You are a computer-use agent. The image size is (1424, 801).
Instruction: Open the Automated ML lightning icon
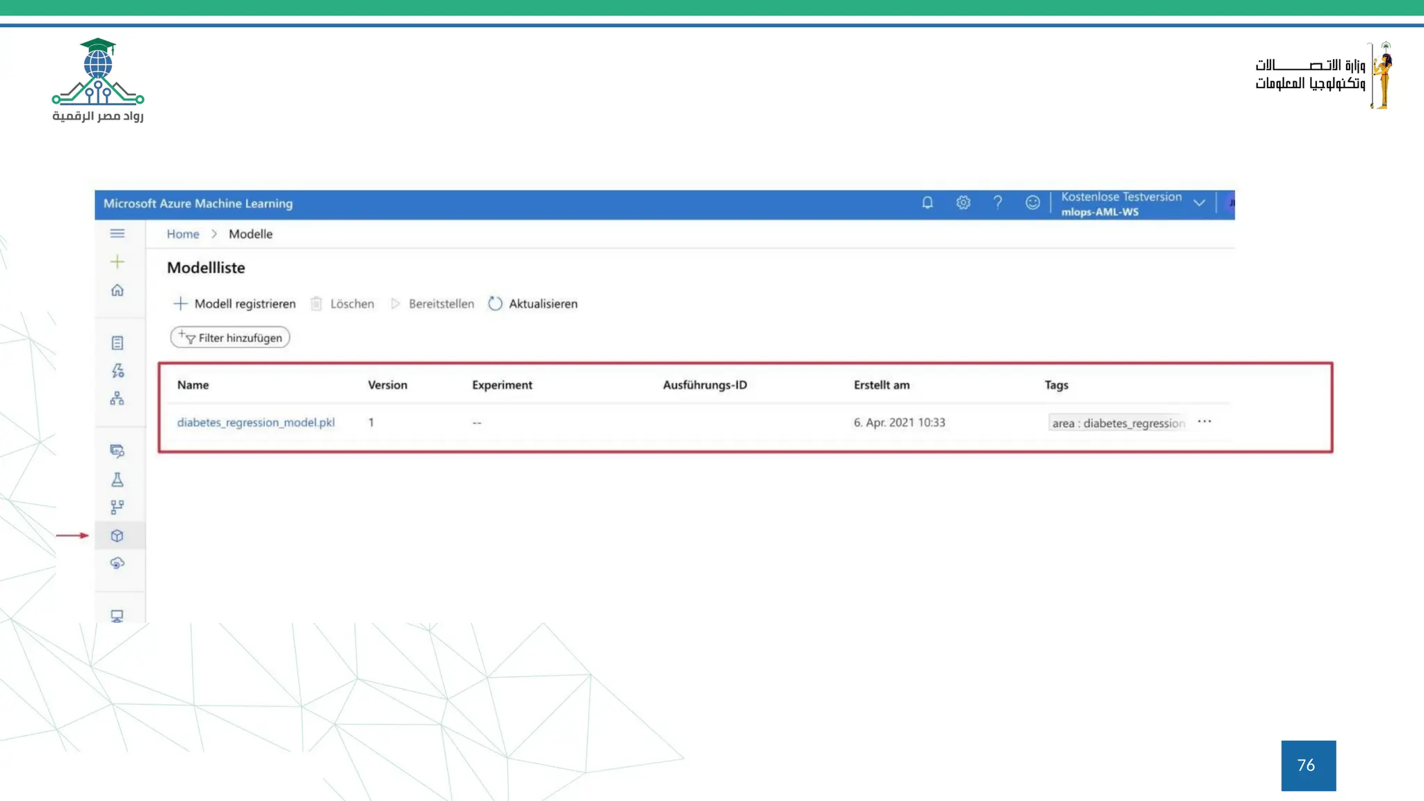click(118, 371)
